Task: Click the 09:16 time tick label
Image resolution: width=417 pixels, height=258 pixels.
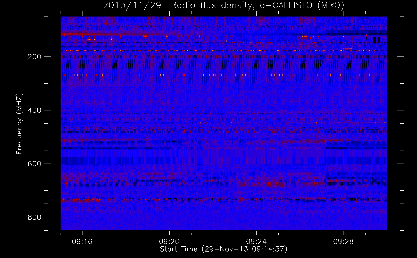Action: pyautogui.click(x=82, y=242)
